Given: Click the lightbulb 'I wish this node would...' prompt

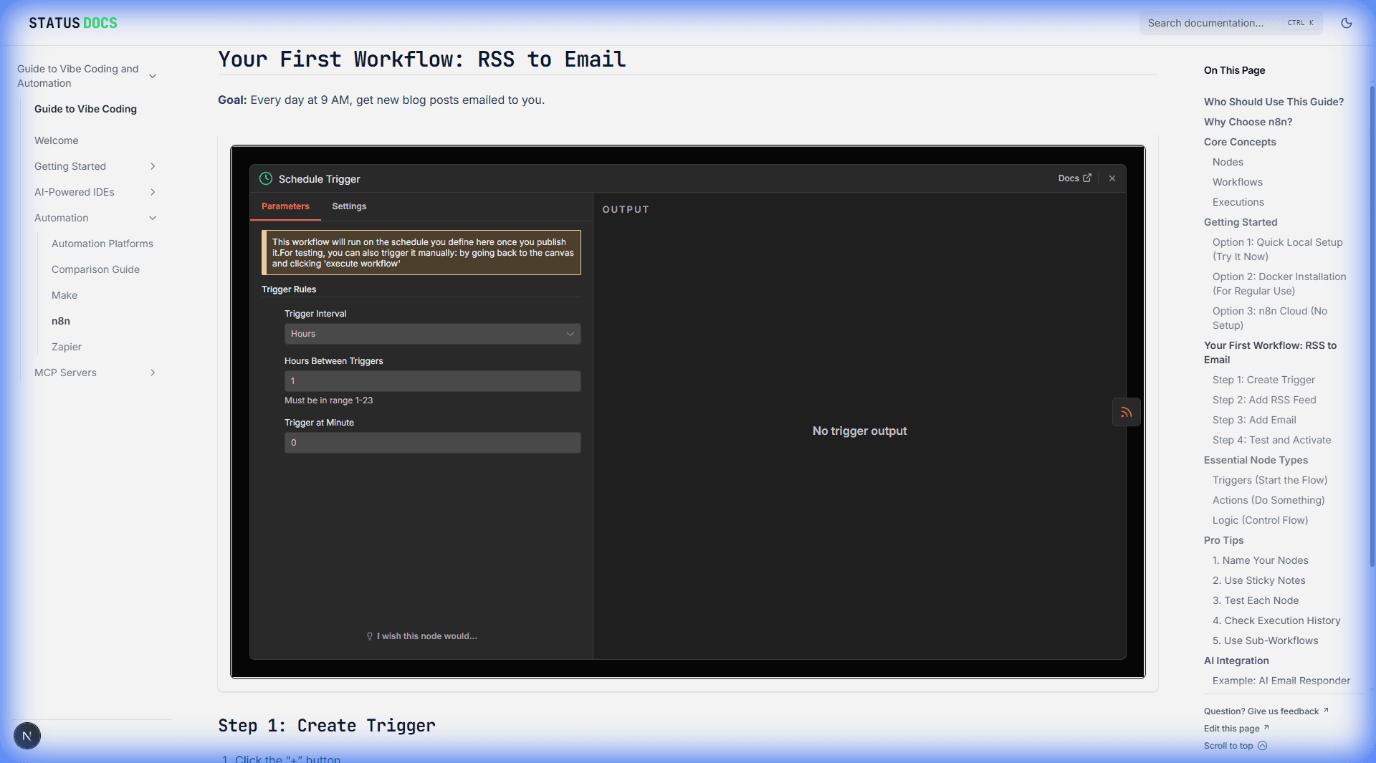Looking at the screenshot, I should 421,635.
